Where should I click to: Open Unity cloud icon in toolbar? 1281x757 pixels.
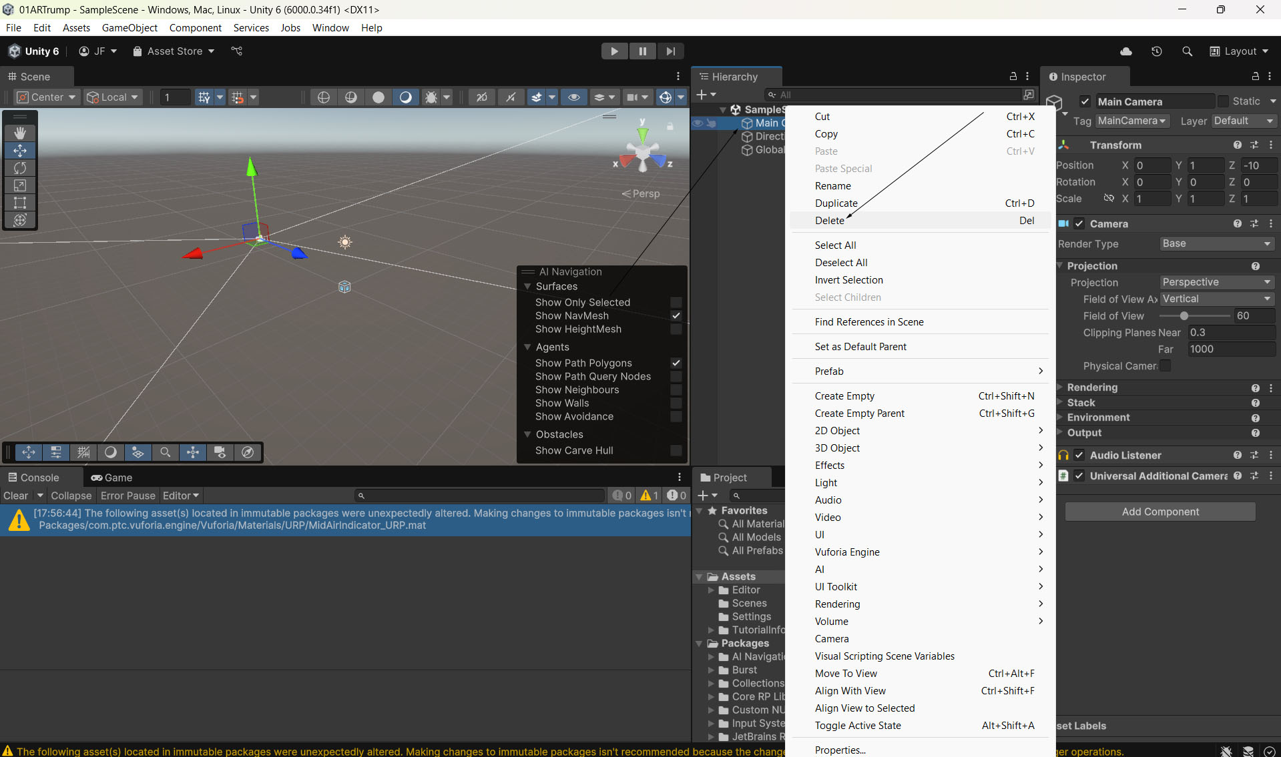click(1125, 51)
